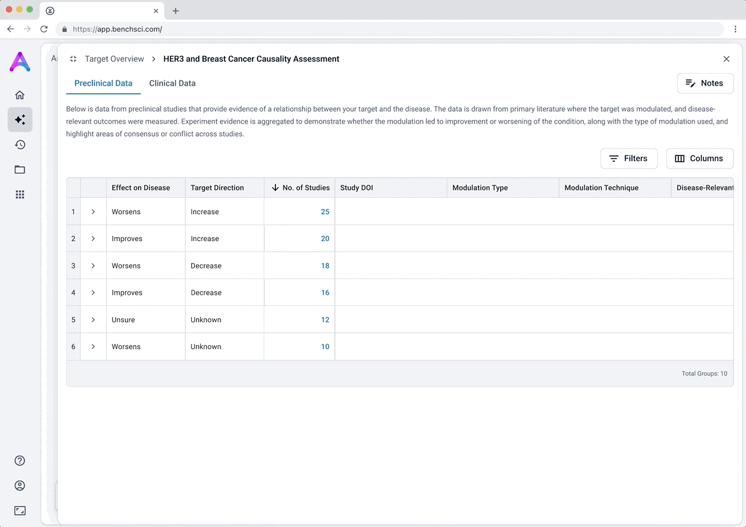The image size is (746, 527).
Task: Expand row 5 Unsure Unknown group
Action: [x=93, y=320]
